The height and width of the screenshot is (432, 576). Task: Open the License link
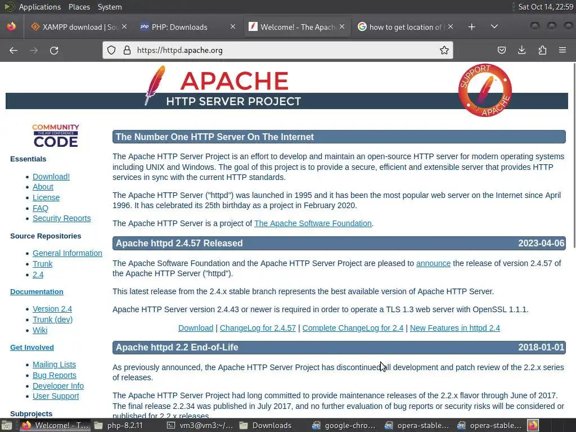tap(46, 197)
